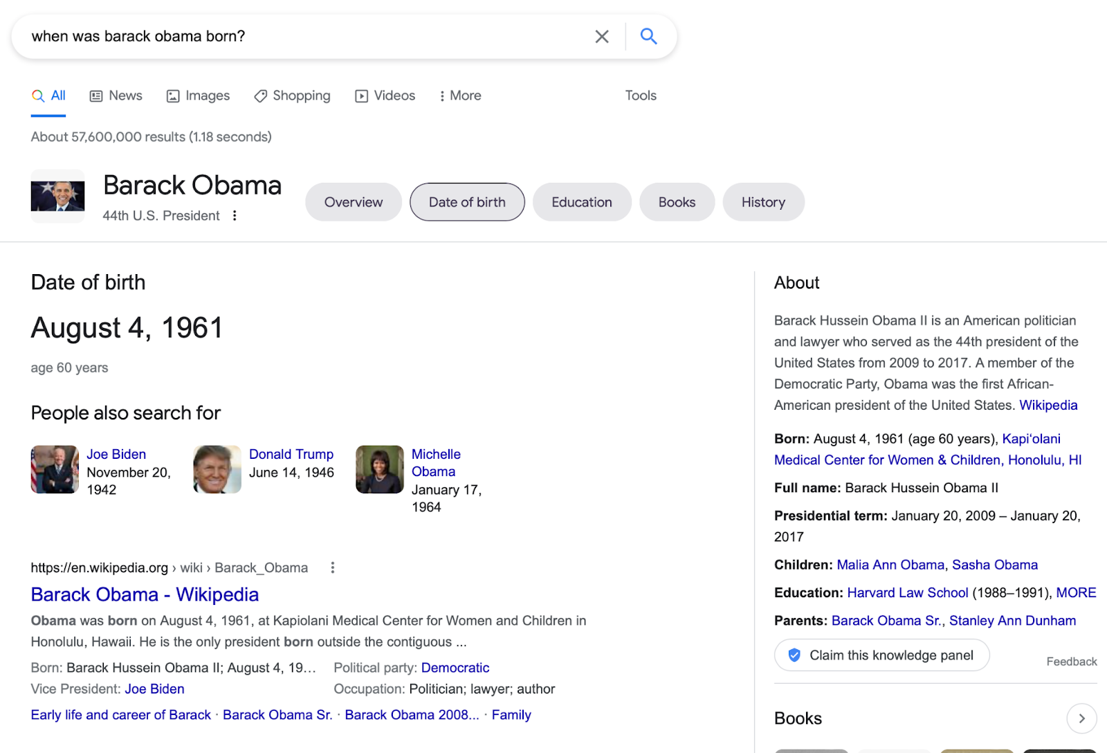Open the Donald Trump related search link
Screen dimensions: 1107x753
(291, 454)
